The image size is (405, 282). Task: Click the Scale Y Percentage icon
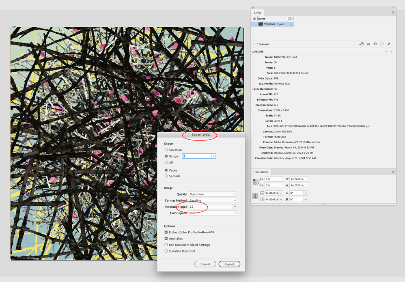(x=262, y=199)
